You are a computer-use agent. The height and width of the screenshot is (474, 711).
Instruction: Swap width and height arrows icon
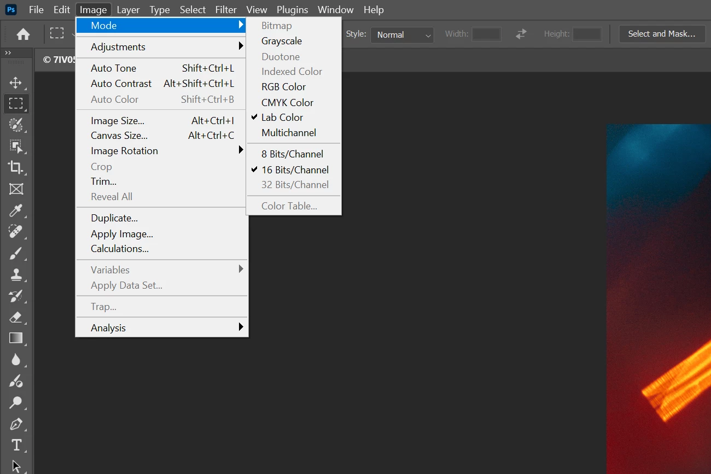click(521, 34)
